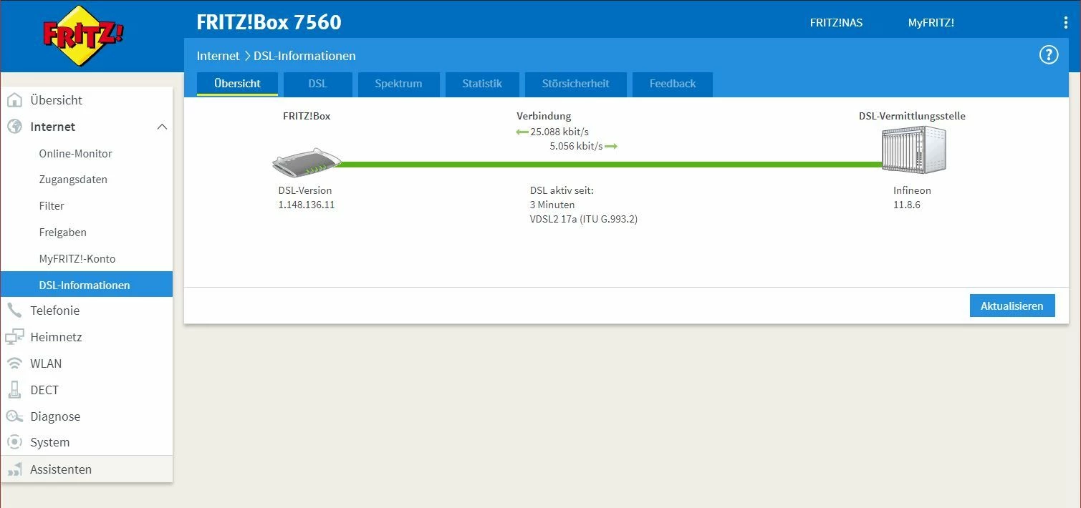Click DSL-Informationen in the breadcrumb
The height and width of the screenshot is (508, 1081).
(x=304, y=56)
